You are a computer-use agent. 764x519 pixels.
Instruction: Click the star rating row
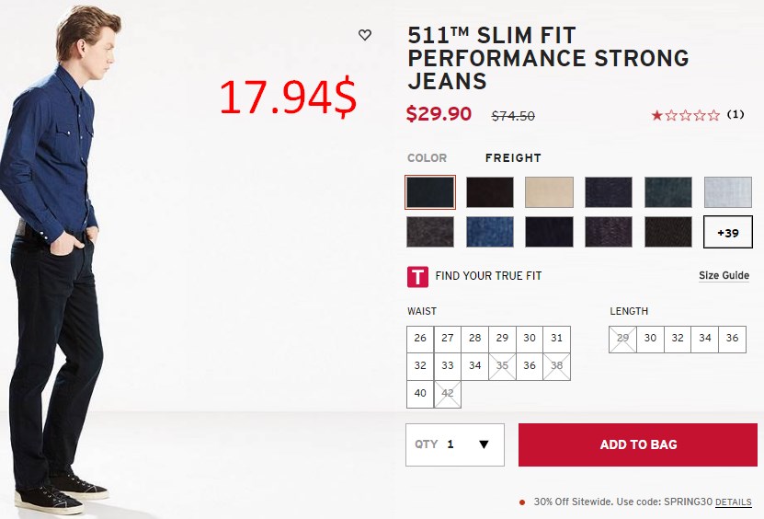pyautogui.click(x=685, y=115)
